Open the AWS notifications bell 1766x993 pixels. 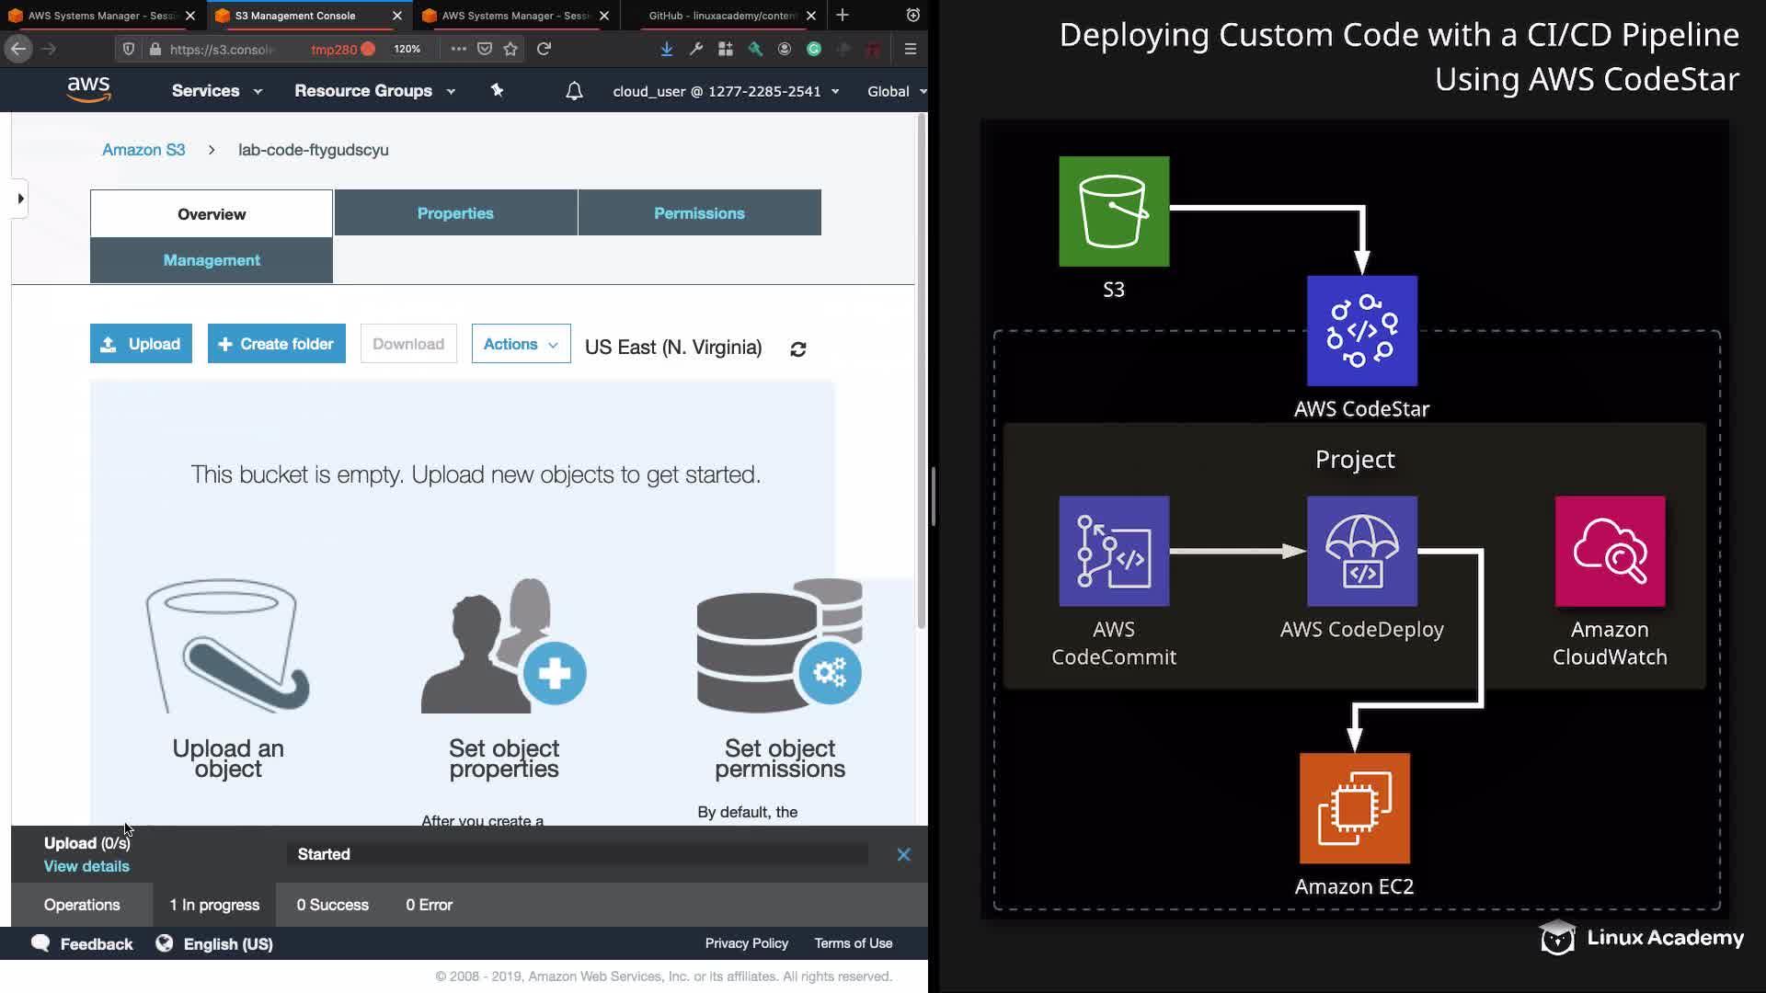point(574,91)
